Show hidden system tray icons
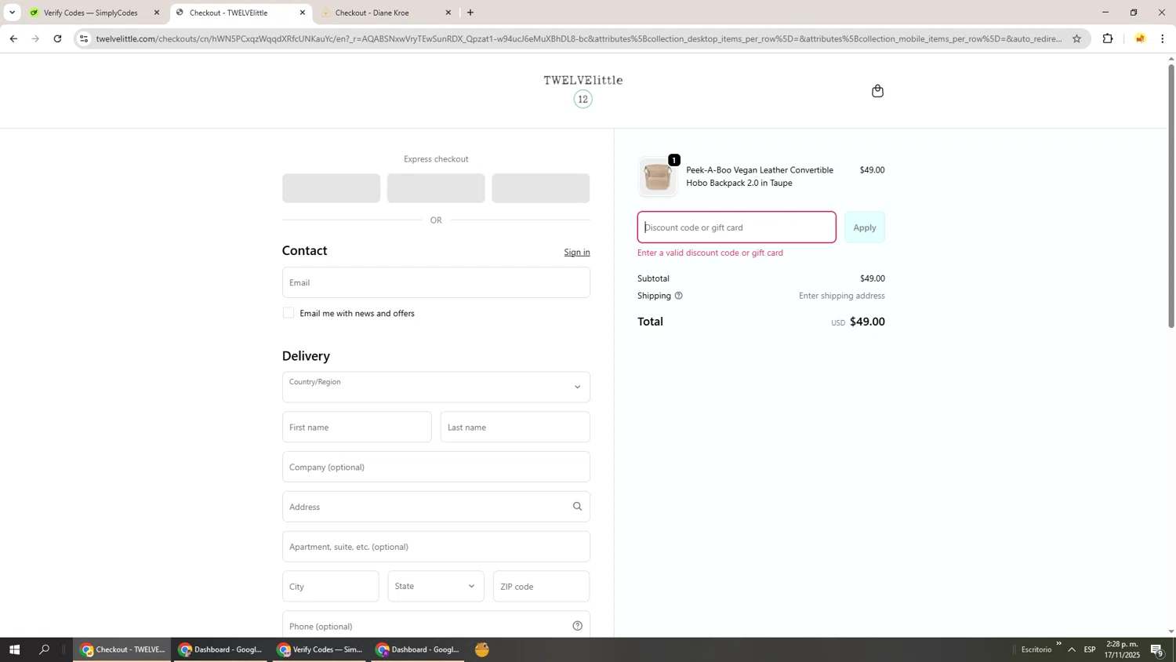 click(1072, 649)
